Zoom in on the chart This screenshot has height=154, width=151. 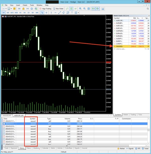point(80,9)
